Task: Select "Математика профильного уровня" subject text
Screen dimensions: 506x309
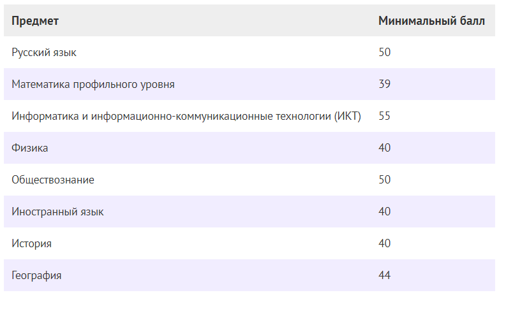Action: point(93,84)
